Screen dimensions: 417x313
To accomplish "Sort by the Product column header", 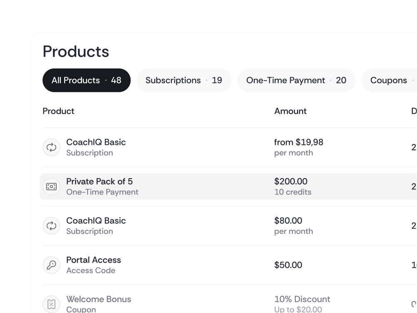I will pos(58,111).
